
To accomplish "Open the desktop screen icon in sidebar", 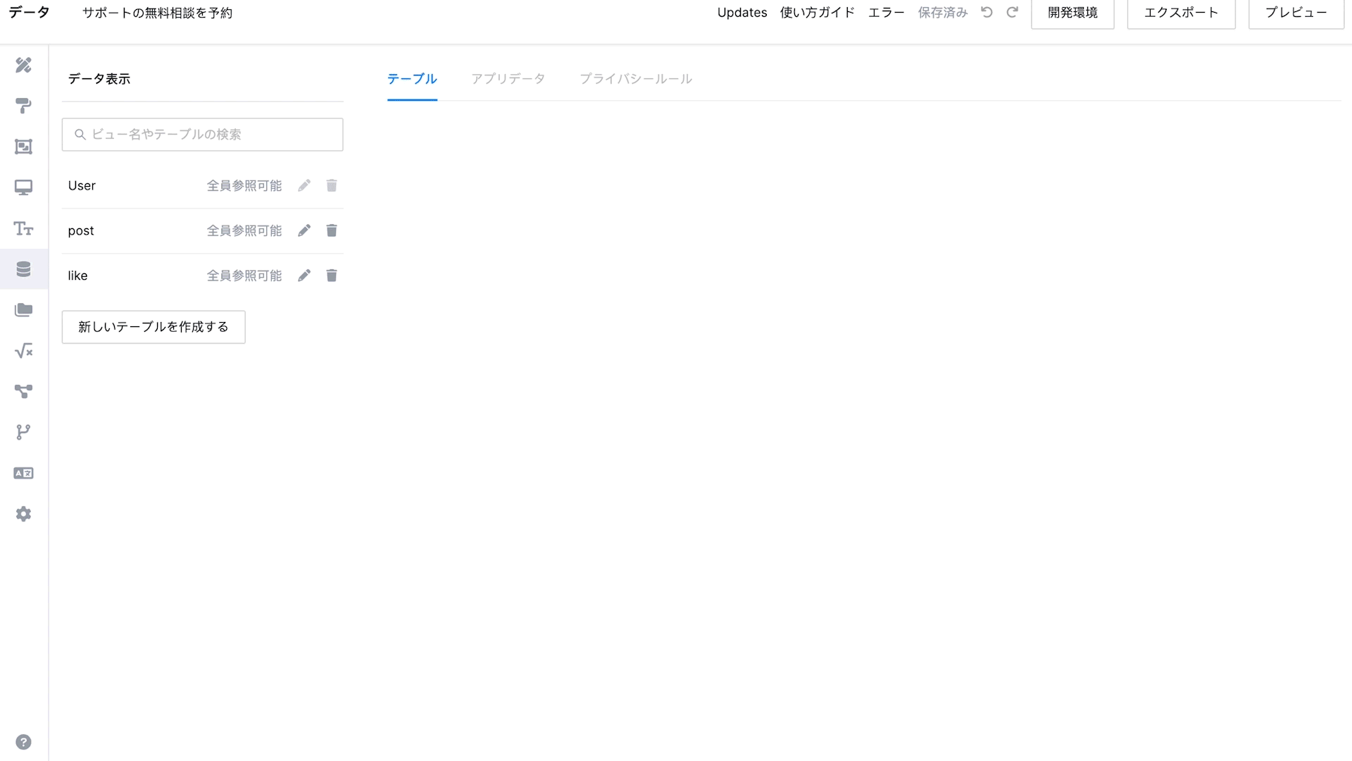I will coord(23,187).
